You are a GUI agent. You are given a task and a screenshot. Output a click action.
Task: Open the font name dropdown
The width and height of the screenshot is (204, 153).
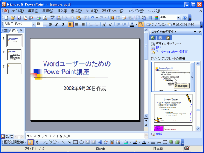[x=33, y=24]
